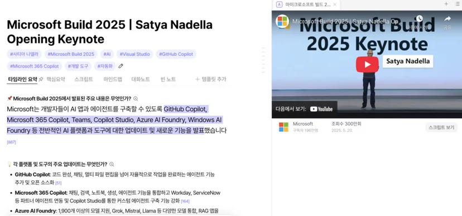462x216 pixels.
Task: Open the tab list menu icon
Action: [458, 4]
